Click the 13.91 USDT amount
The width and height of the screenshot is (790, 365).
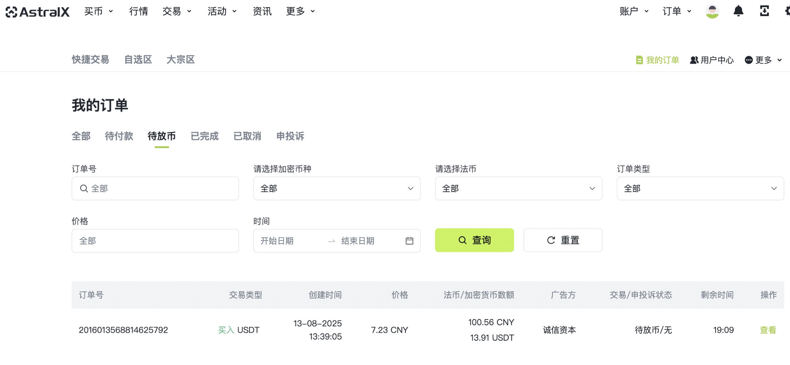492,338
